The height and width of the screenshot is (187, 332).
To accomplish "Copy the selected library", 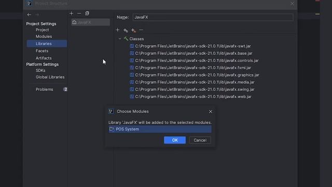I will [x=87, y=14].
